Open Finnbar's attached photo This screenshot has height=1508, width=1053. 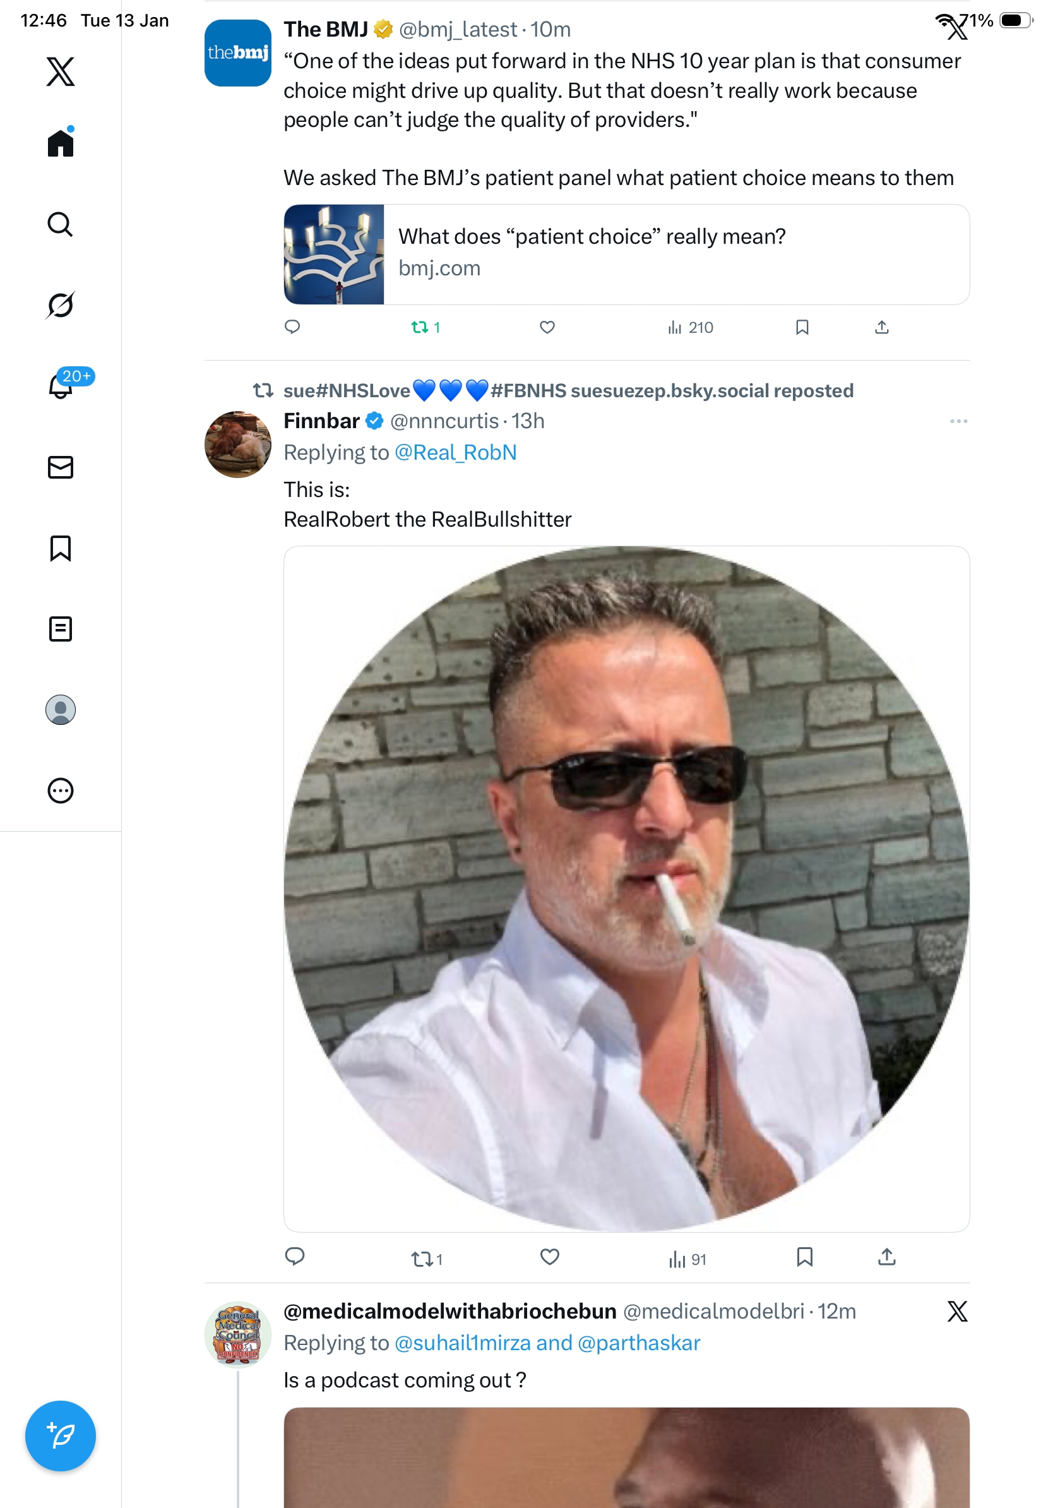point(626,888)
